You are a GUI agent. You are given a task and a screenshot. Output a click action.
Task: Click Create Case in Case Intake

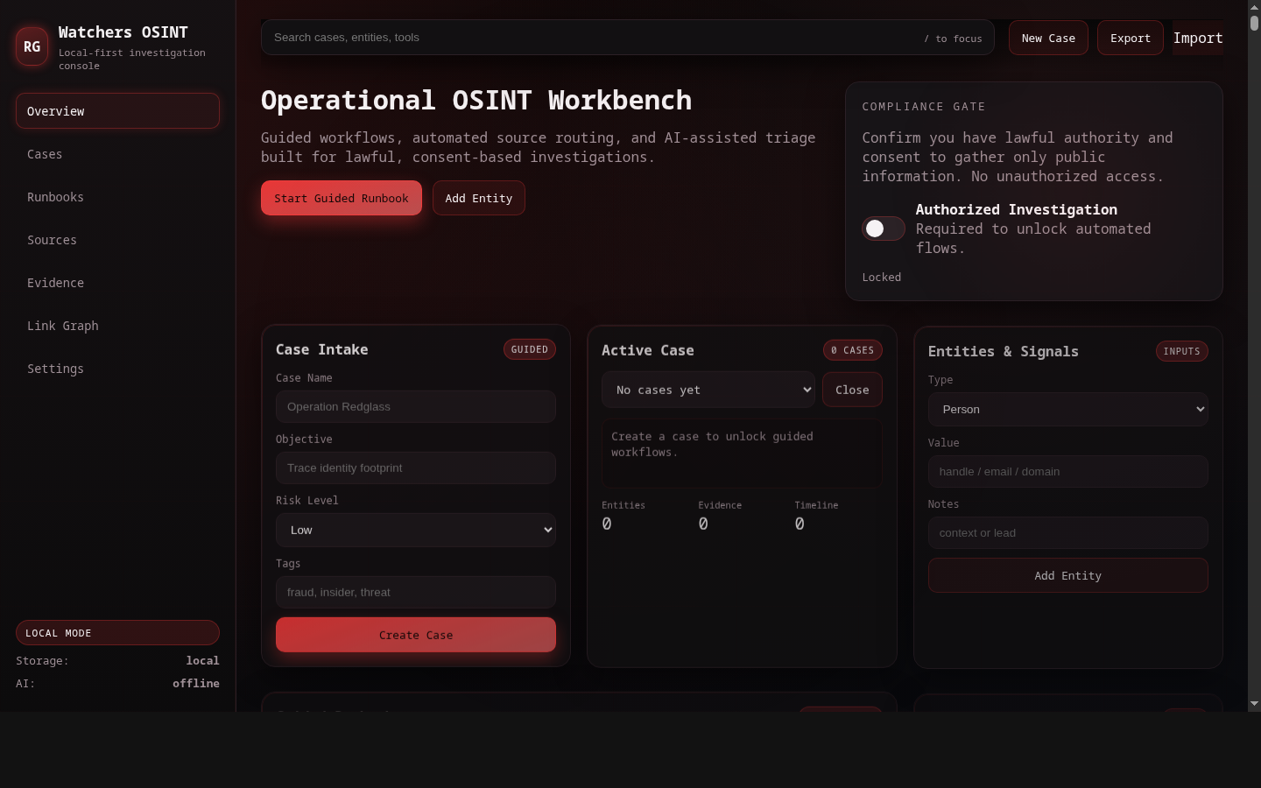pyautogui.click(x=415, y=635)
